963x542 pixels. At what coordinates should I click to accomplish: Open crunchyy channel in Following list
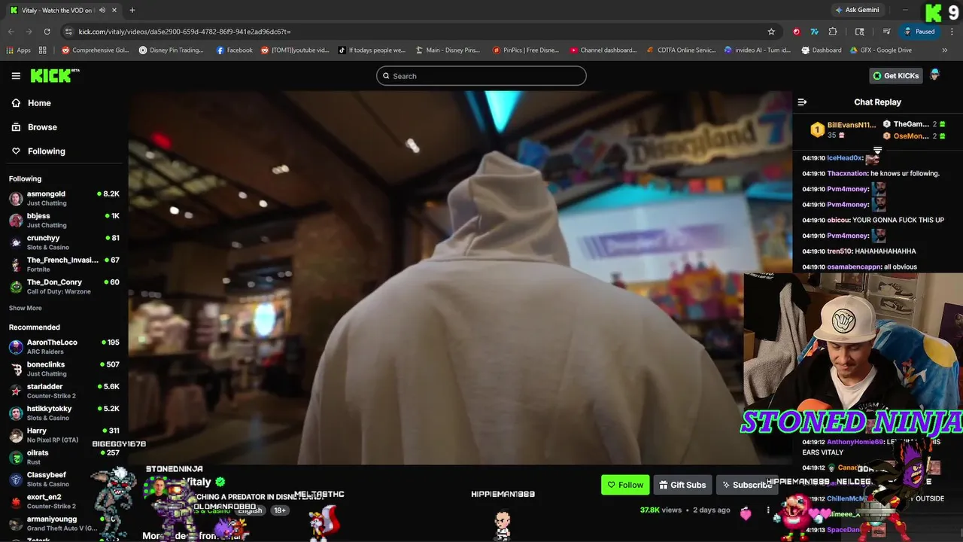(x=64, y=242)
